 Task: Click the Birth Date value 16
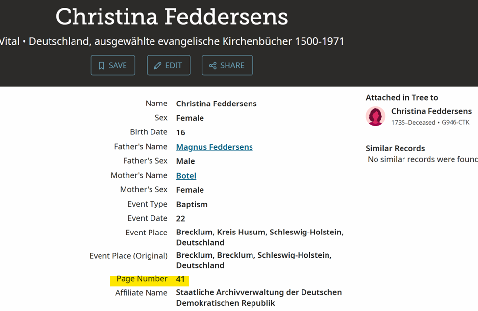click(x=180, y=132)
